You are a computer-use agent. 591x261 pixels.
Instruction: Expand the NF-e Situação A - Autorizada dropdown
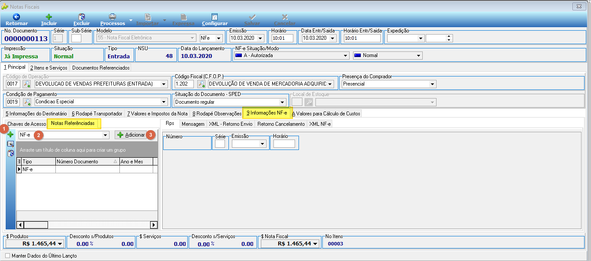[345, 56]
